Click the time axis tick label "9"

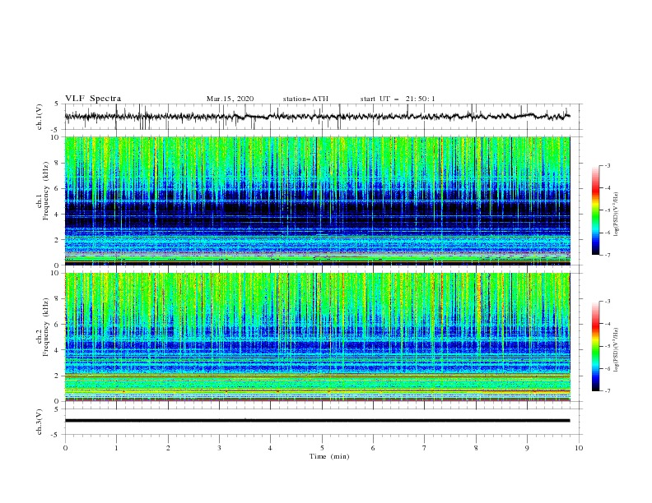pyautogui.click(x=527, y=448)
